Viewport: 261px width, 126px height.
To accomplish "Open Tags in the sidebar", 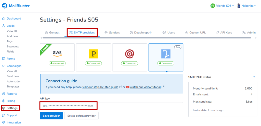I will tap(10, 41).
